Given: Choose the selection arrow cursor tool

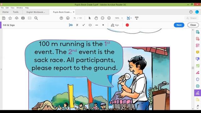Looking at the screenshot, I should [x=90, y=18].
